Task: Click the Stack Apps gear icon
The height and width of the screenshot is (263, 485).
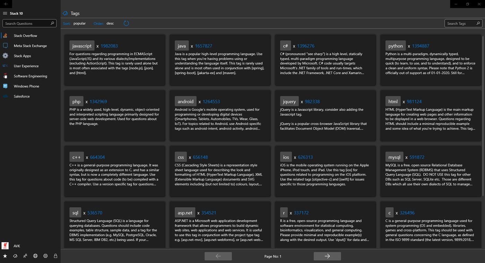Action: click(5, 56)
